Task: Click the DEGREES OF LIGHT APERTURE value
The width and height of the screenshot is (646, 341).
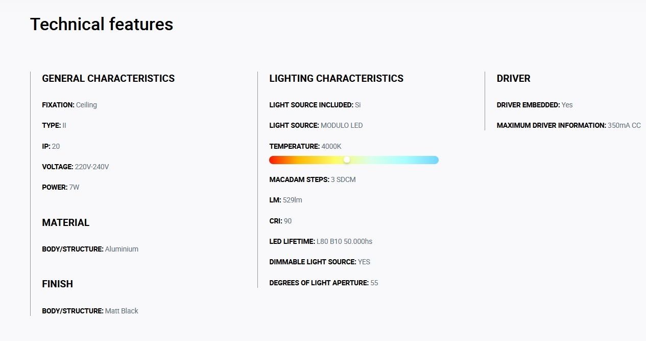Action: [x=374, y=283]
